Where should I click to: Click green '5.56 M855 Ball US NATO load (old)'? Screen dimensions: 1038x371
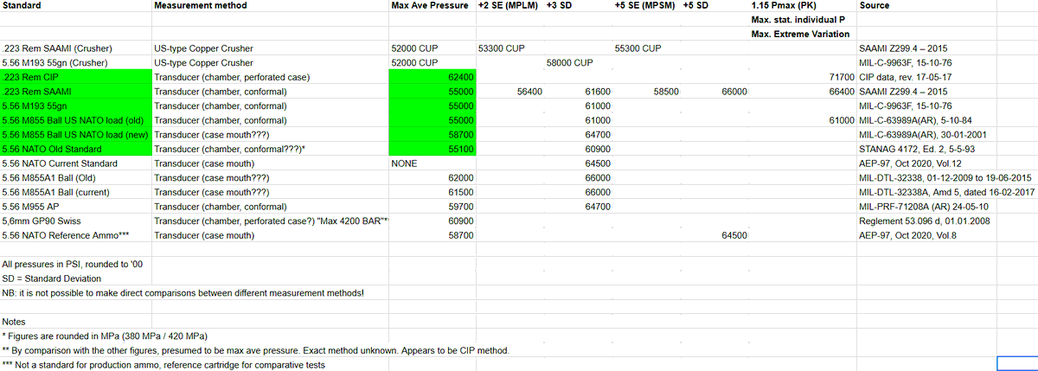[76, 119]
